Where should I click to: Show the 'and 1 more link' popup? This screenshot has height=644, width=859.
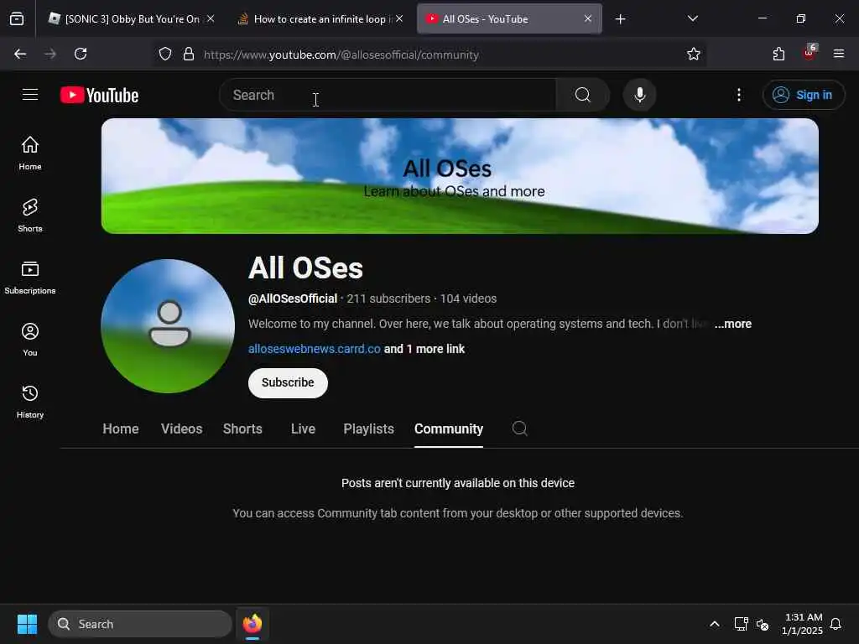(424, 349)
